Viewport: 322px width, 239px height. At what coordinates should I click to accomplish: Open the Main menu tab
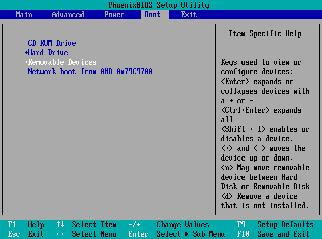24,14
